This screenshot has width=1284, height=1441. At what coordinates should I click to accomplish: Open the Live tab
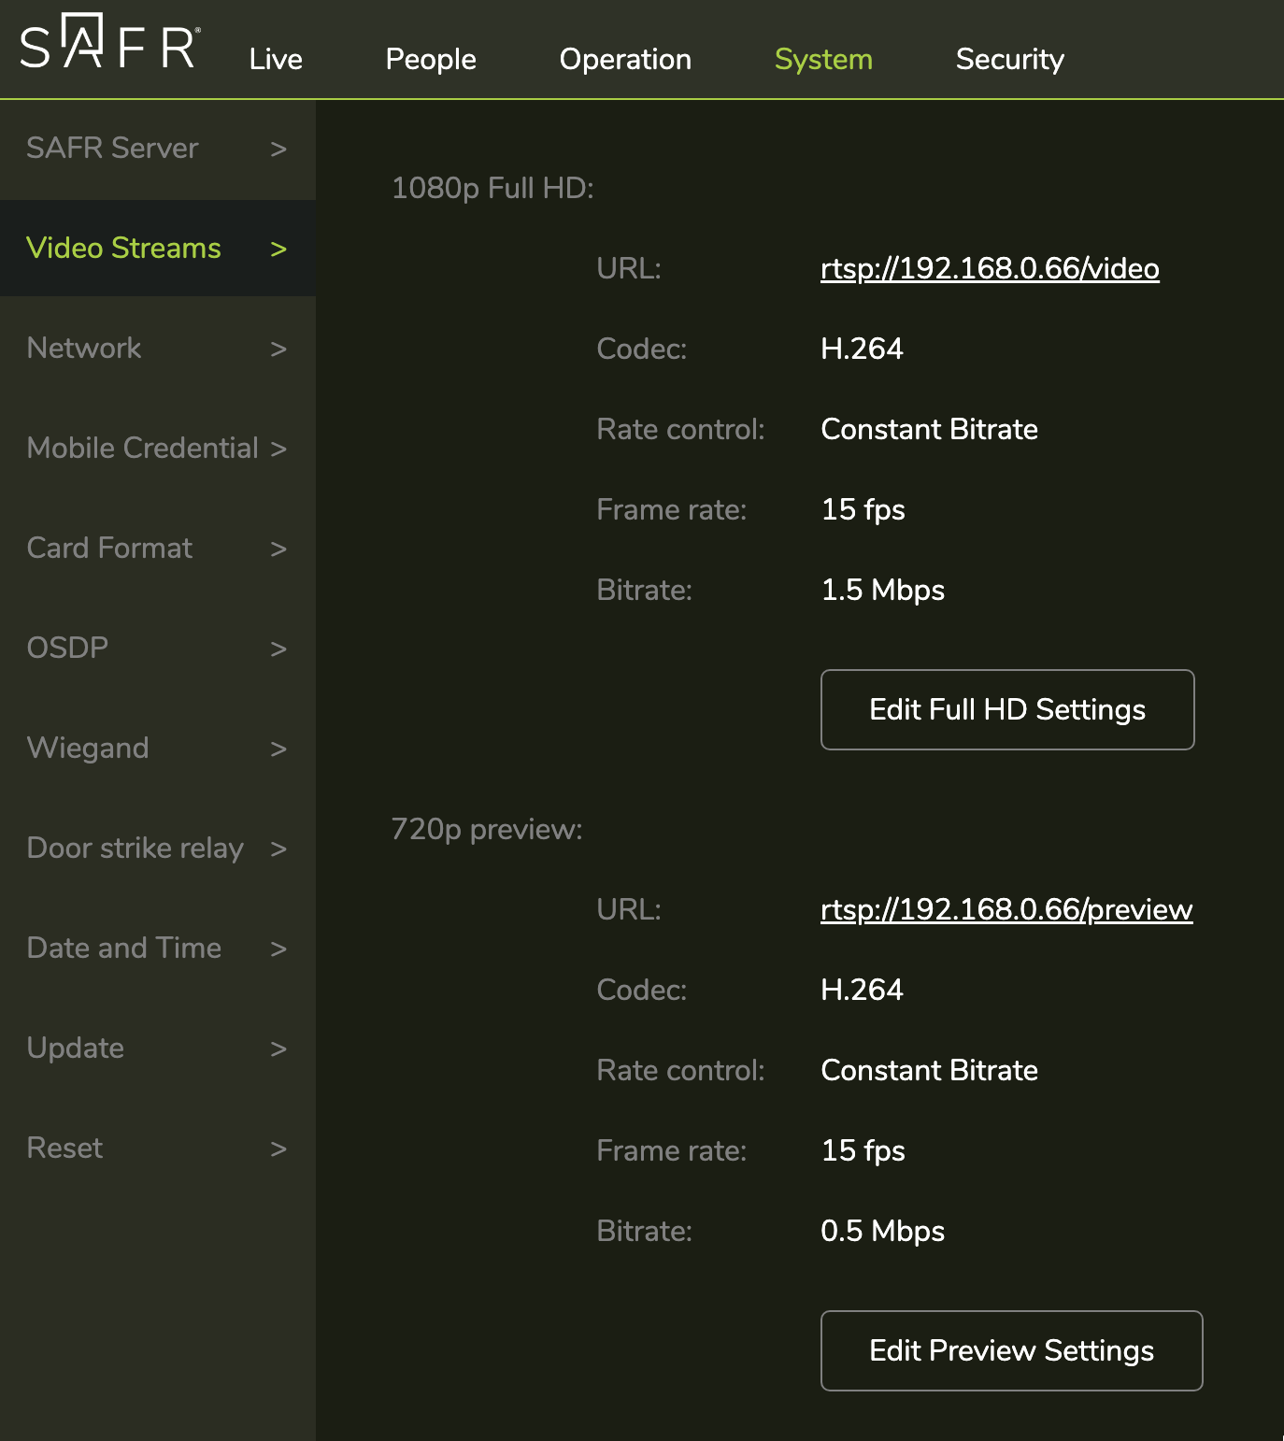(276, 59)
